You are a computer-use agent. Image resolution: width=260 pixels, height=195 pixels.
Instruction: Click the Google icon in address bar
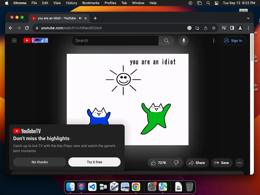coord(189,28)
